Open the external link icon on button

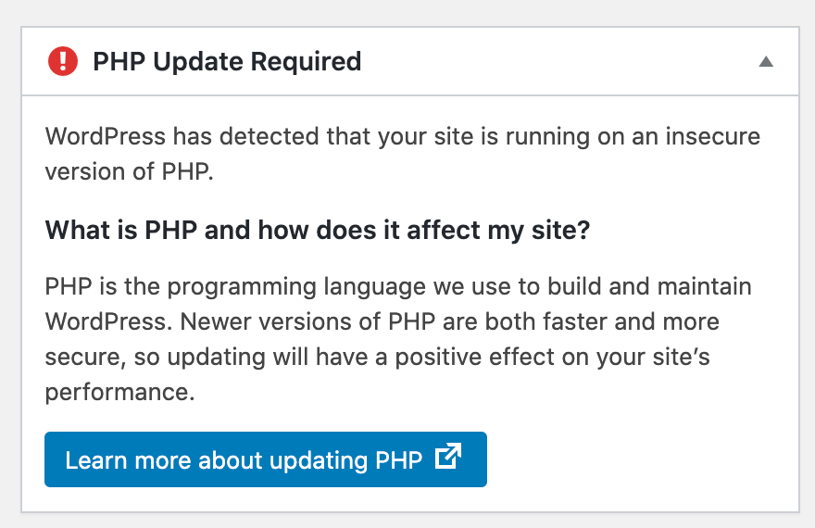pyautogui.click(x=448, y=457)
